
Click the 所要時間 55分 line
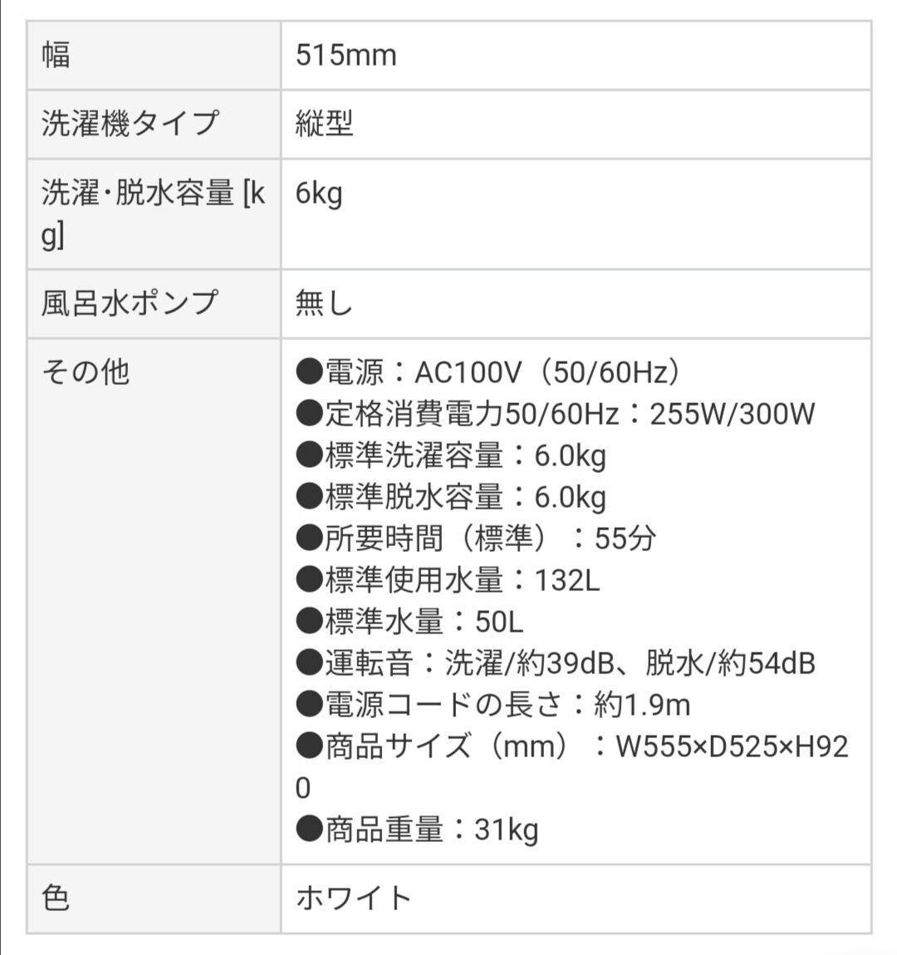point(476,538)
